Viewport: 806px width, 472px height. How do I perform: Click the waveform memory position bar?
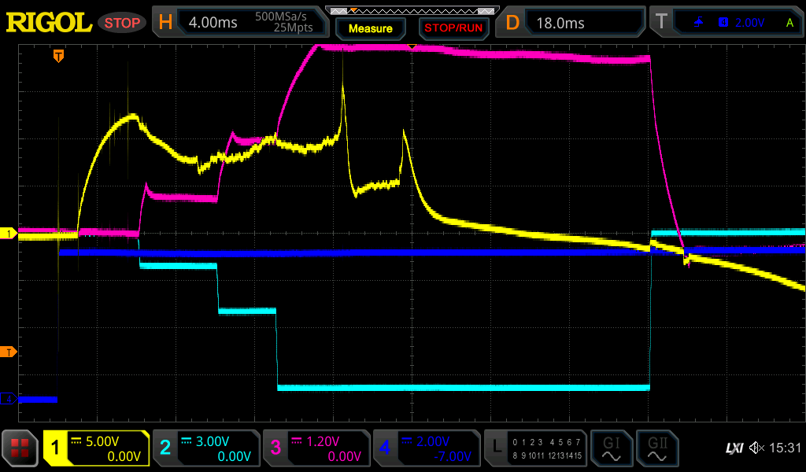[x=412, y=10]
